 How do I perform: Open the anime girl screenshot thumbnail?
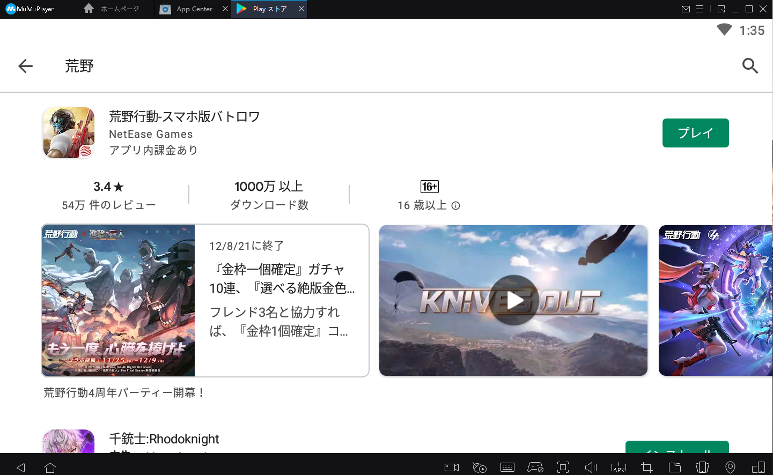pos(716,300)
